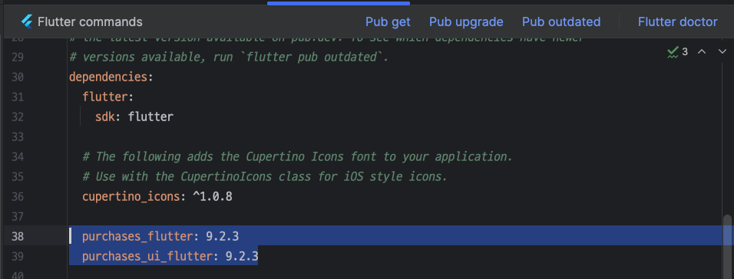Click the 'flutter:' key on line 31

click(x=108, y=97)
